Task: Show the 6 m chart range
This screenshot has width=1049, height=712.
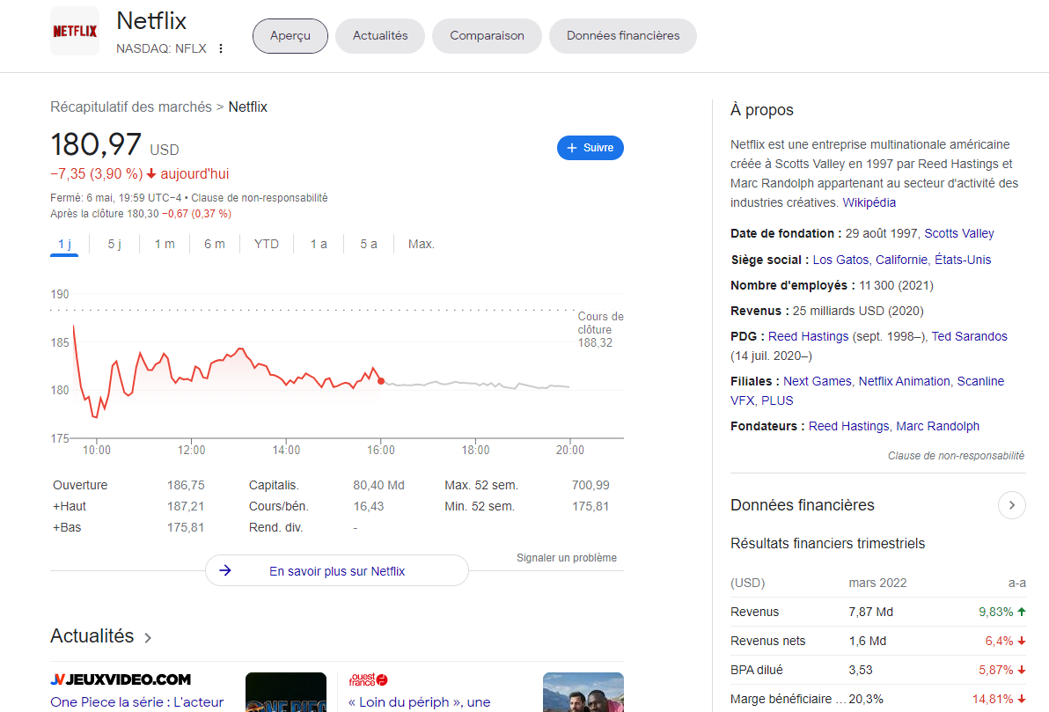Action: [x=215, y=245]
